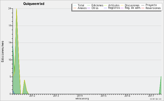Select the Reg. de adm. legend entry
164x101 pixels.
(x=133, y=8)
